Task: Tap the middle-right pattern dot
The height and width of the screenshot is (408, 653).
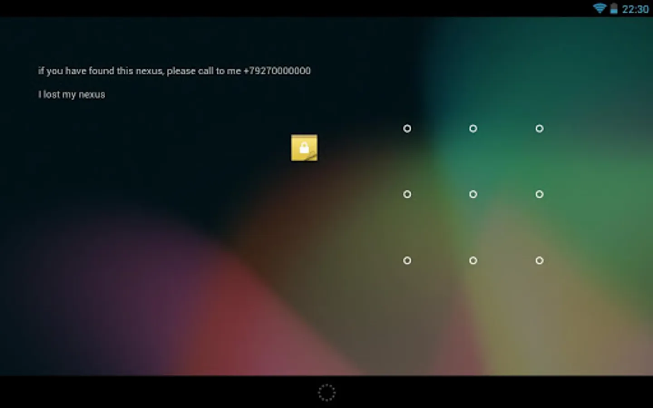Action: point(539,194)
